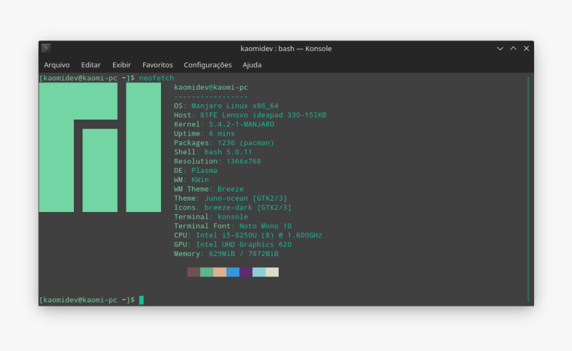Screen dimensions: 572x351
Task: Open the Arquivo menu
Action: pos(57,65)
